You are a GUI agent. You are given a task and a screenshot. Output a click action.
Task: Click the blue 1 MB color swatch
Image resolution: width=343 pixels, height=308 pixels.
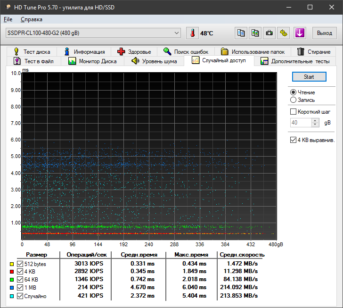pyautogui.click(x=12, y=288)
